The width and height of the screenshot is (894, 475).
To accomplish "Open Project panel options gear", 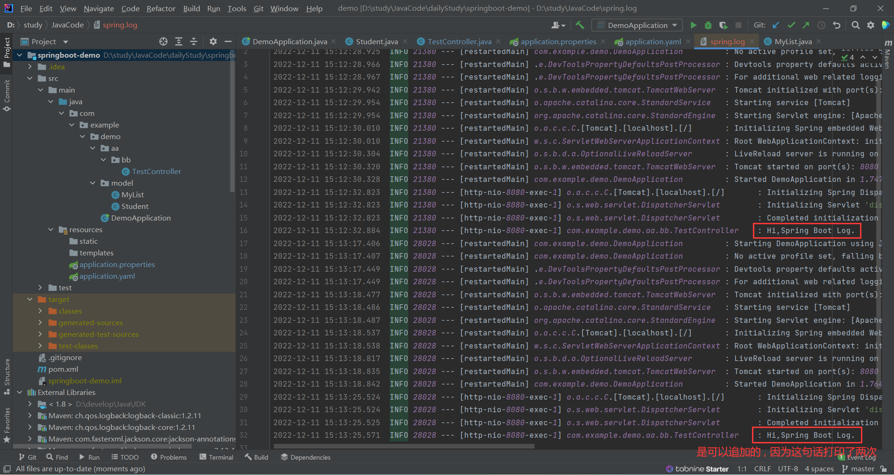I will click(213, 41).
